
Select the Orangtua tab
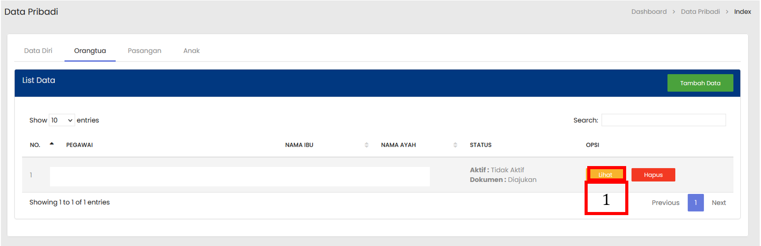pos(90,51)
